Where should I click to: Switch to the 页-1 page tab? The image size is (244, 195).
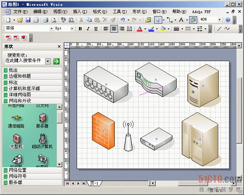[x=94, y=183]
